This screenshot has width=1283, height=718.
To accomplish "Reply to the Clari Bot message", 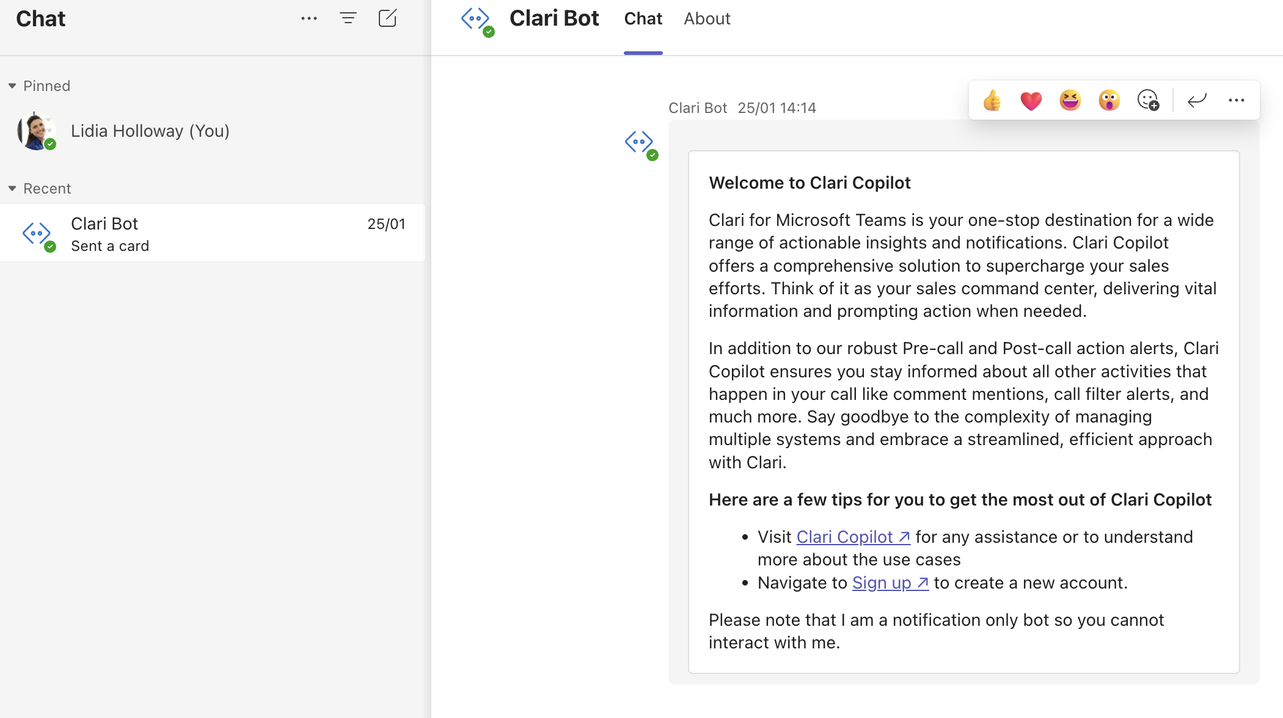I will coord(1197,100).
